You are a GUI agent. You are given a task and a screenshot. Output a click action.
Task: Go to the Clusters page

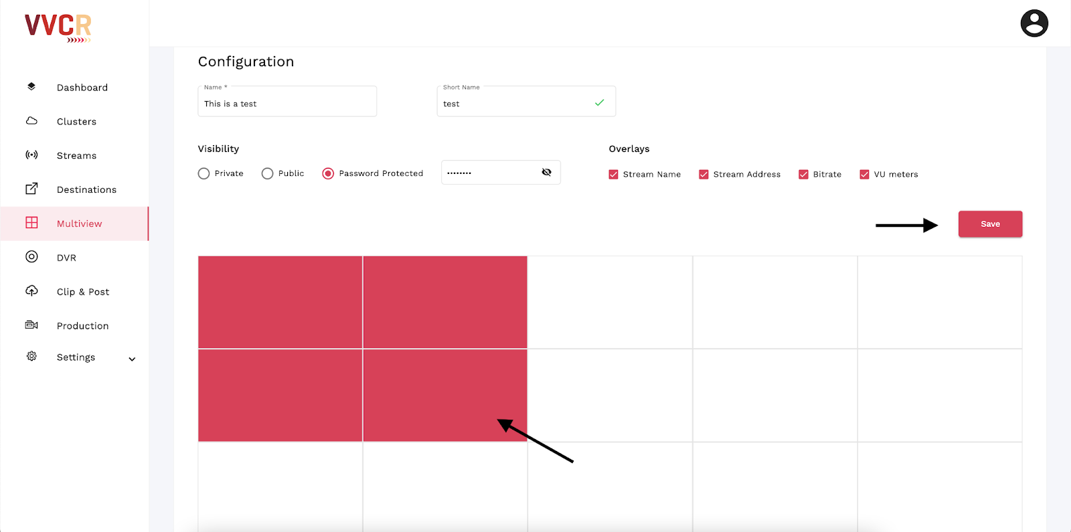click(76, 122)
